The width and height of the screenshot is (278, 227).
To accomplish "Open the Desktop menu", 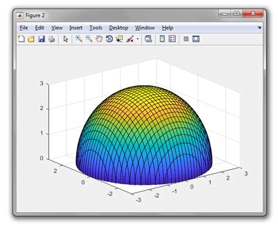I will point(118,28).
